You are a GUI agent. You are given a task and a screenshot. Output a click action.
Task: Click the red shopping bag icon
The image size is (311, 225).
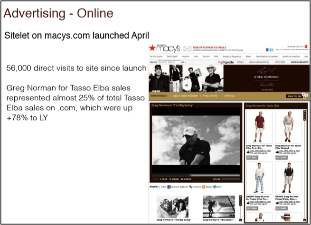(x=306, y=47)
